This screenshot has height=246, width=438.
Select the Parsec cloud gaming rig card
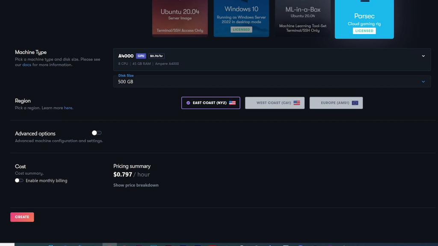(x=364, y=19)
